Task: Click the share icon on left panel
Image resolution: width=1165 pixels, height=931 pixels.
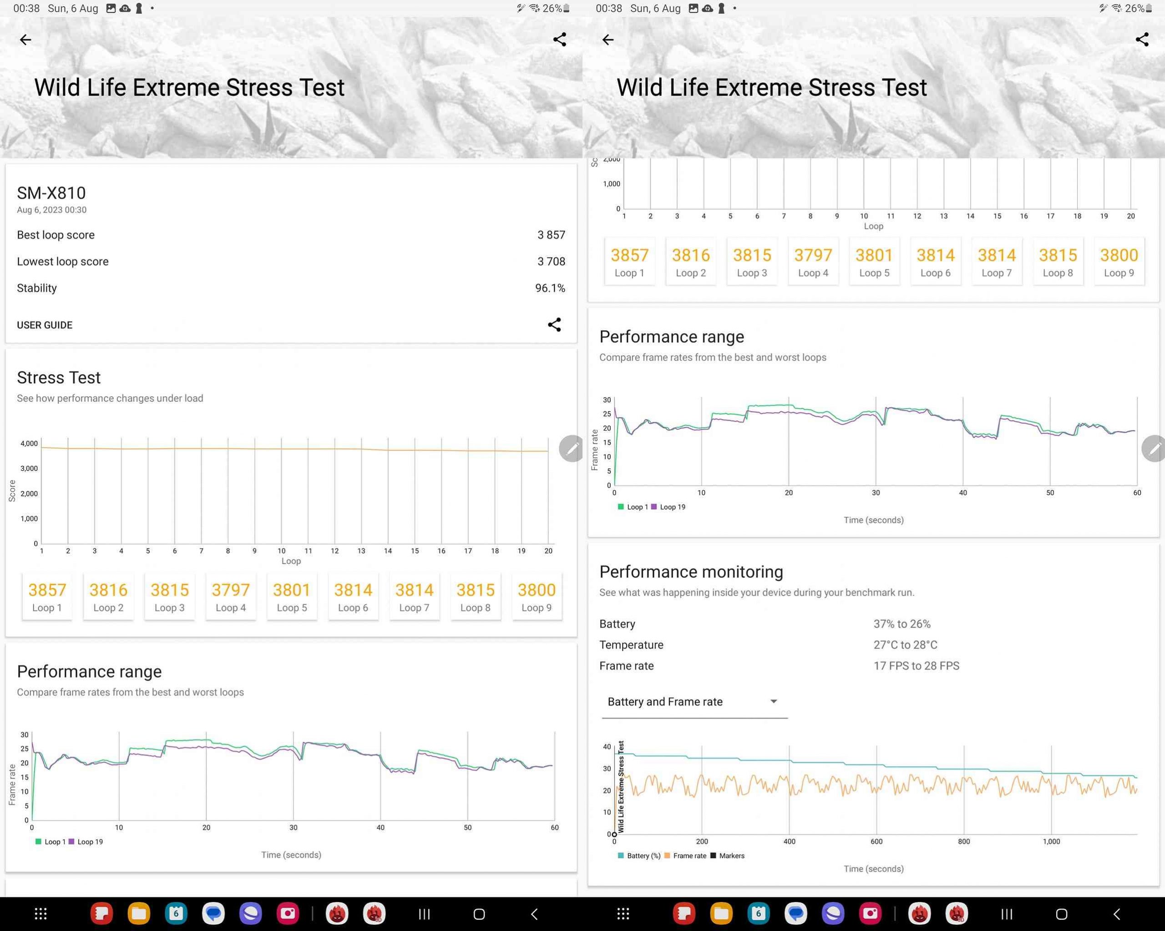Action: point(560,39)
